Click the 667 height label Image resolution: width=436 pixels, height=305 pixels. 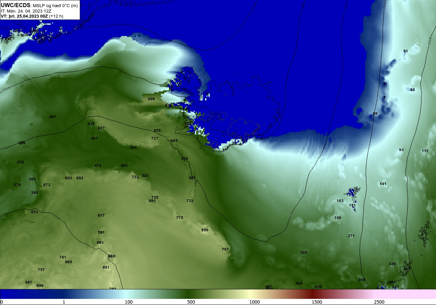pos(29,282)
